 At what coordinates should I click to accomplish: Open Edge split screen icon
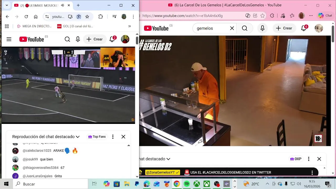pyautogui.click(x=255, y=16)
